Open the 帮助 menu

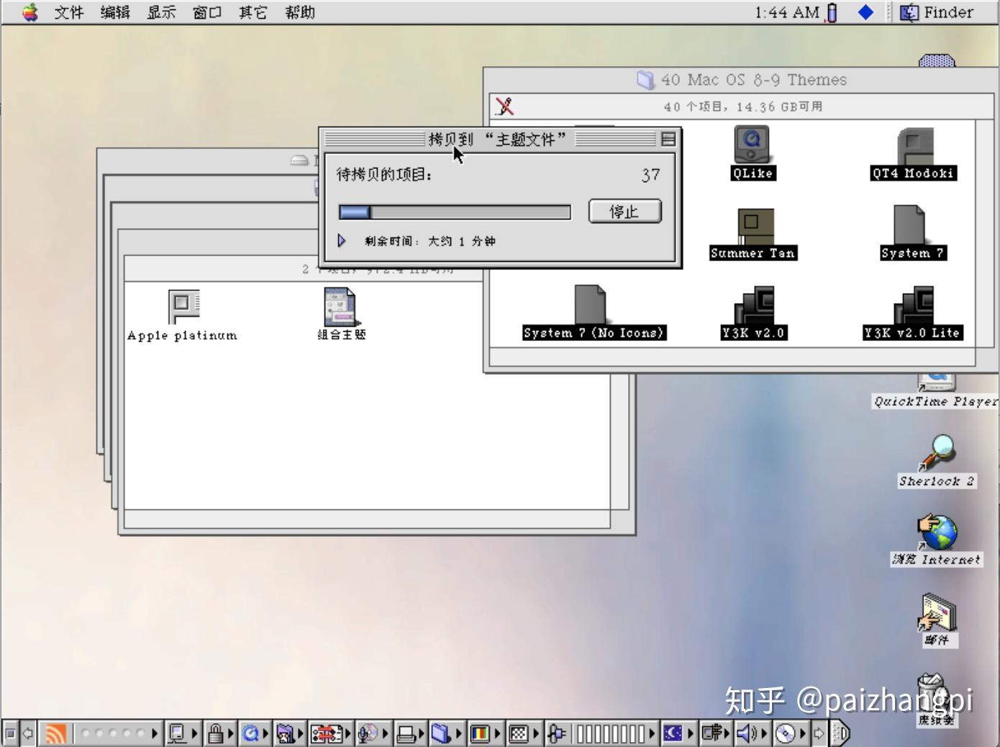coord(300,12)
